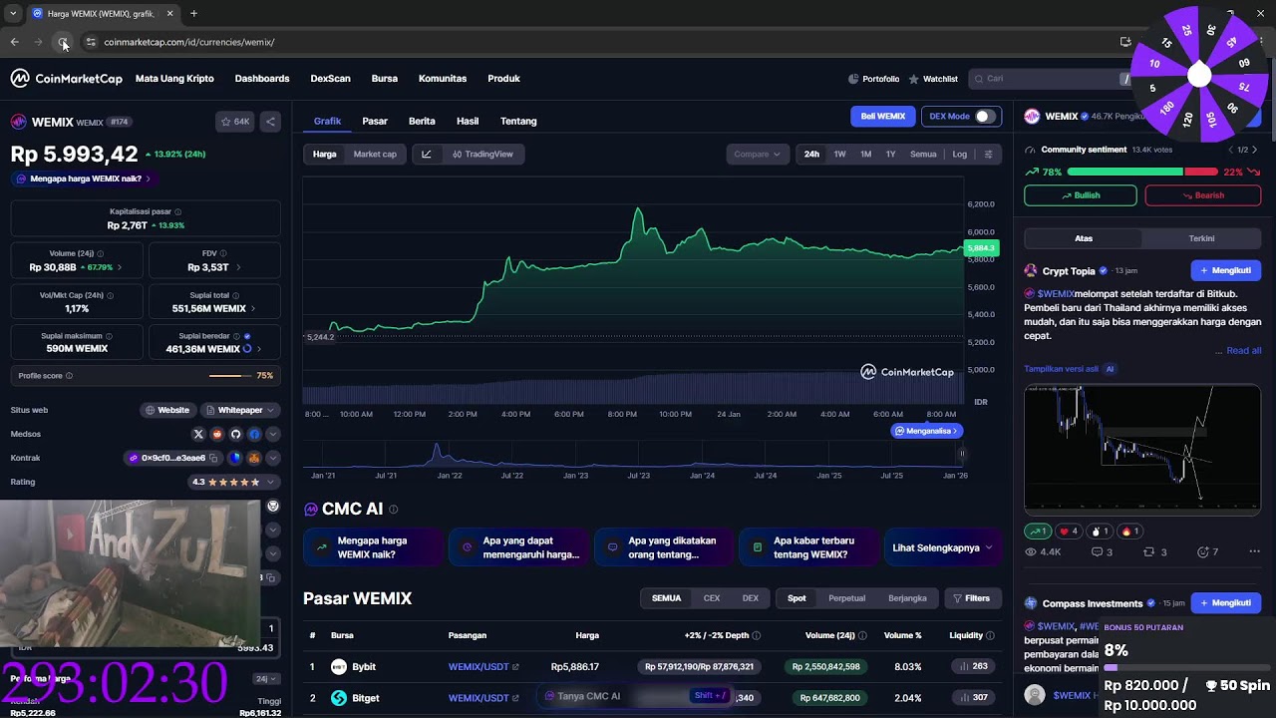Copy the 0x9cf0...e3eae6 contract address

pos(212,458)
